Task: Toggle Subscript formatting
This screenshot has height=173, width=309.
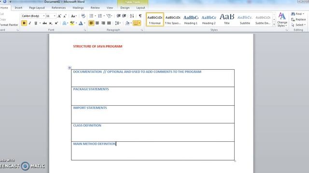Action: click(x=51, y=23)
